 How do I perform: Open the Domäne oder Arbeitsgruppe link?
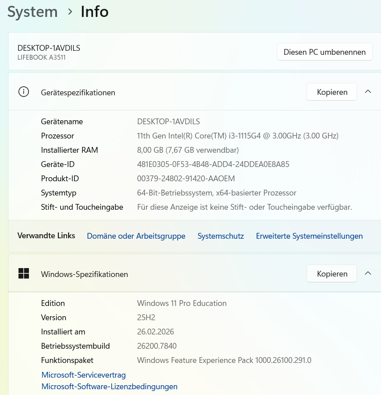136,236
